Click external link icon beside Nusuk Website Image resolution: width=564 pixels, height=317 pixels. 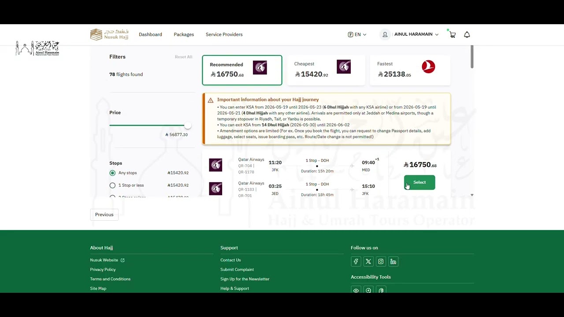point(122,260)
